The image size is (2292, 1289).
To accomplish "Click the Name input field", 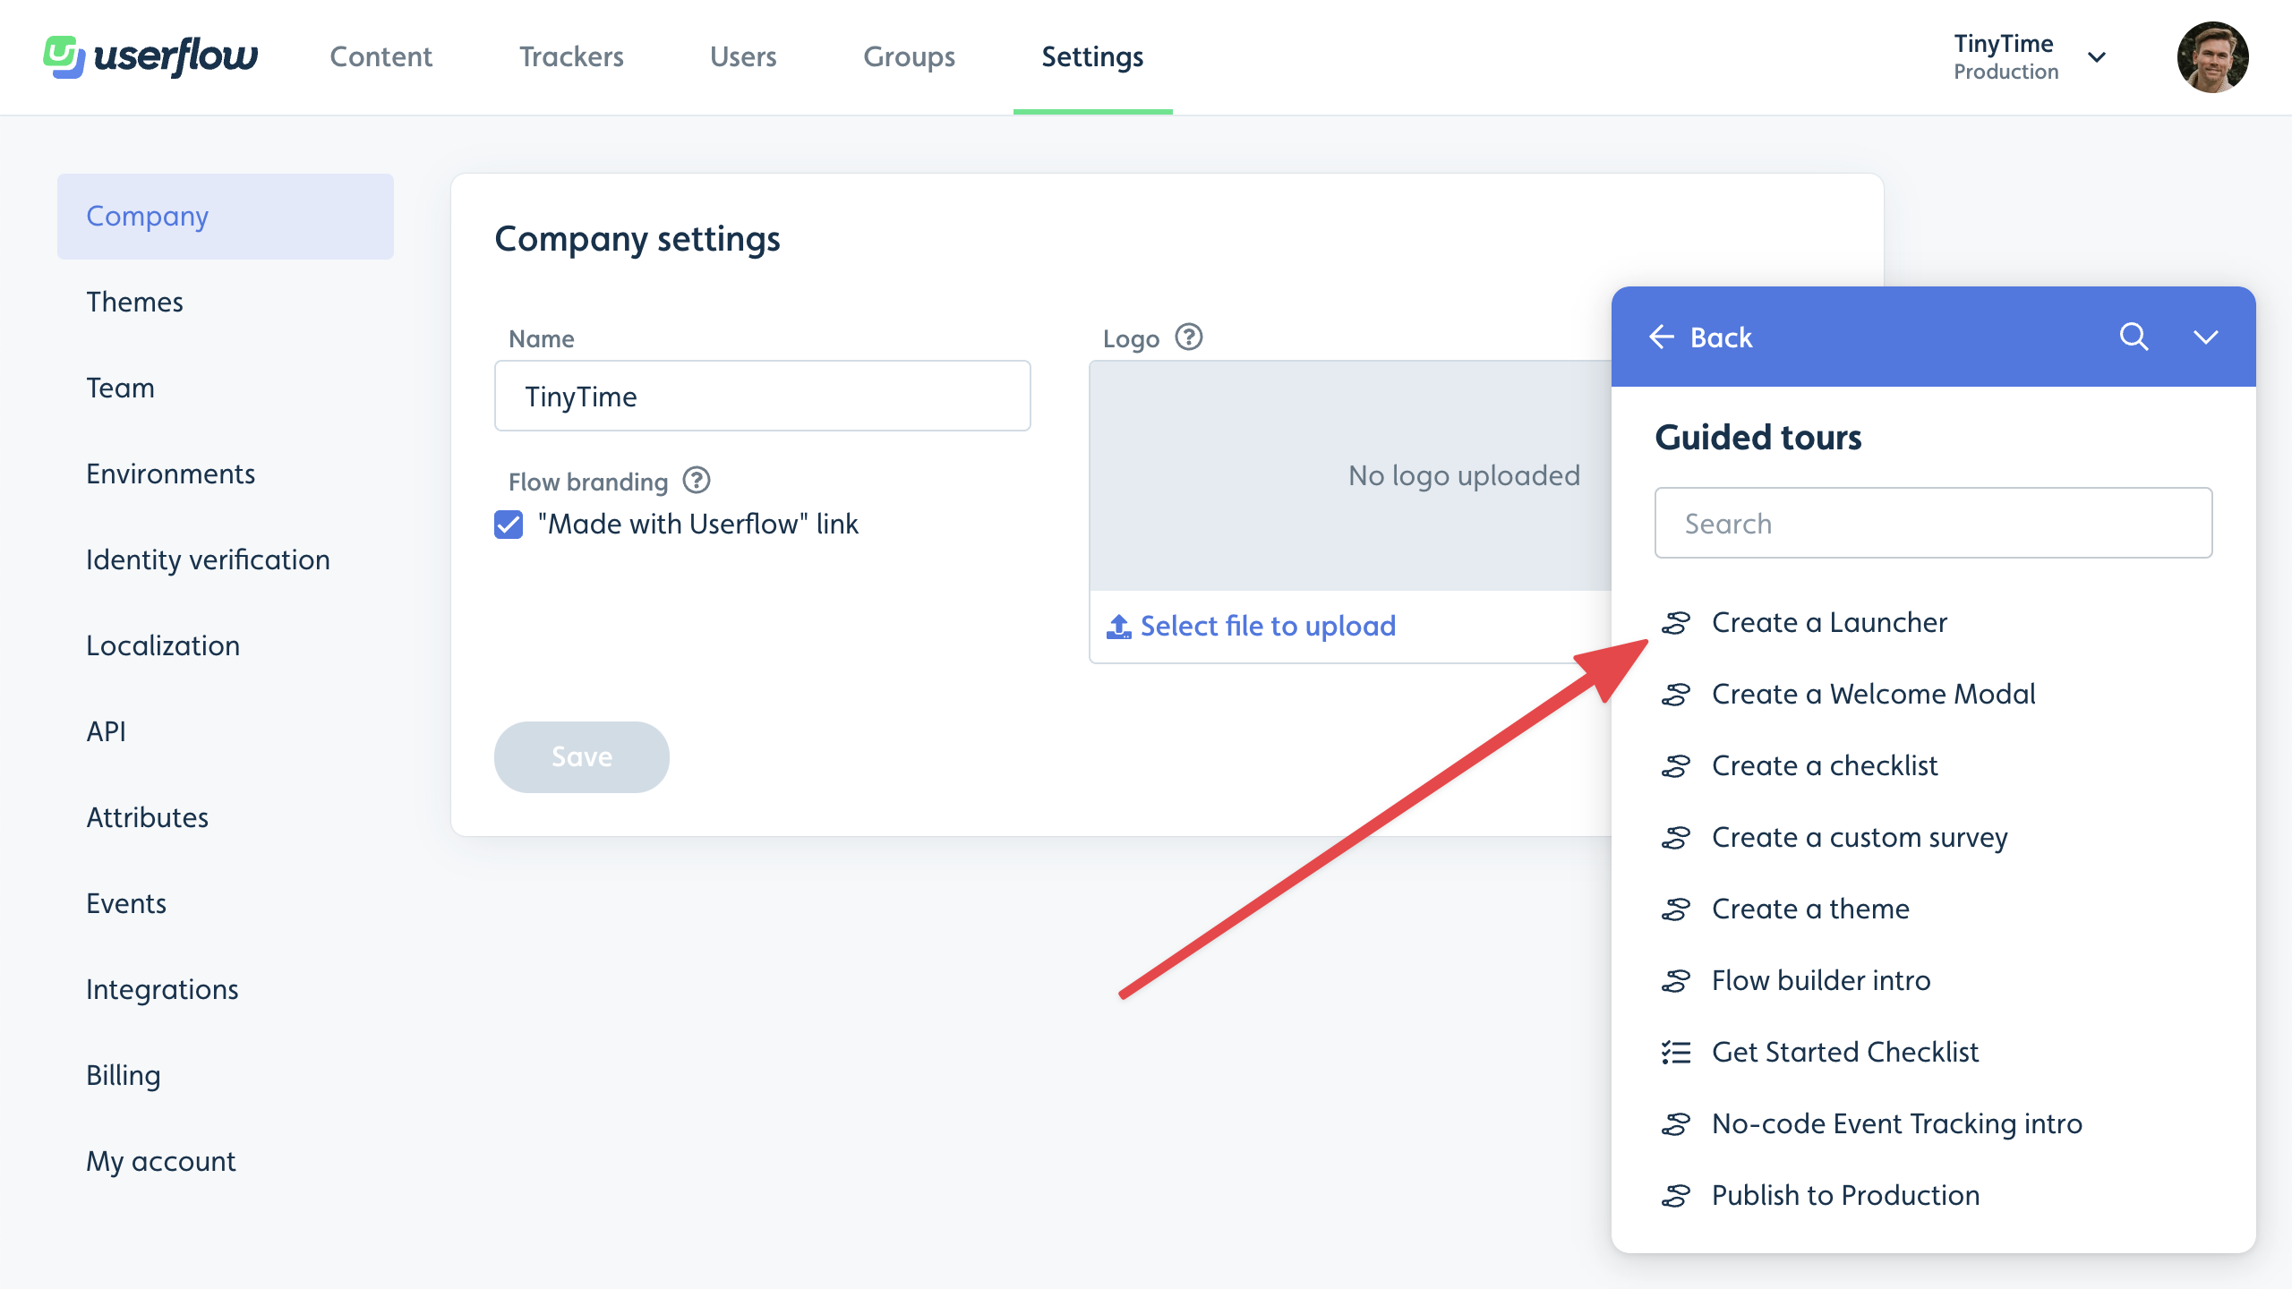I will coord(762,395).
